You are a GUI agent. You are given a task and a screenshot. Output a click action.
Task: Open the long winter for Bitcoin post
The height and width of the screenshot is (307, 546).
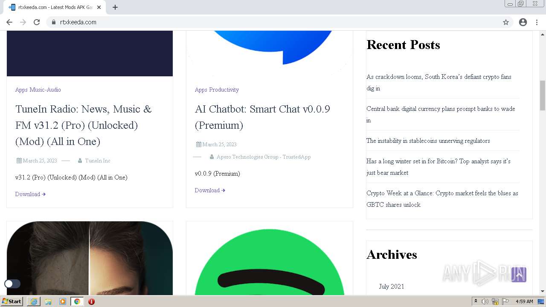click(439, 167)
